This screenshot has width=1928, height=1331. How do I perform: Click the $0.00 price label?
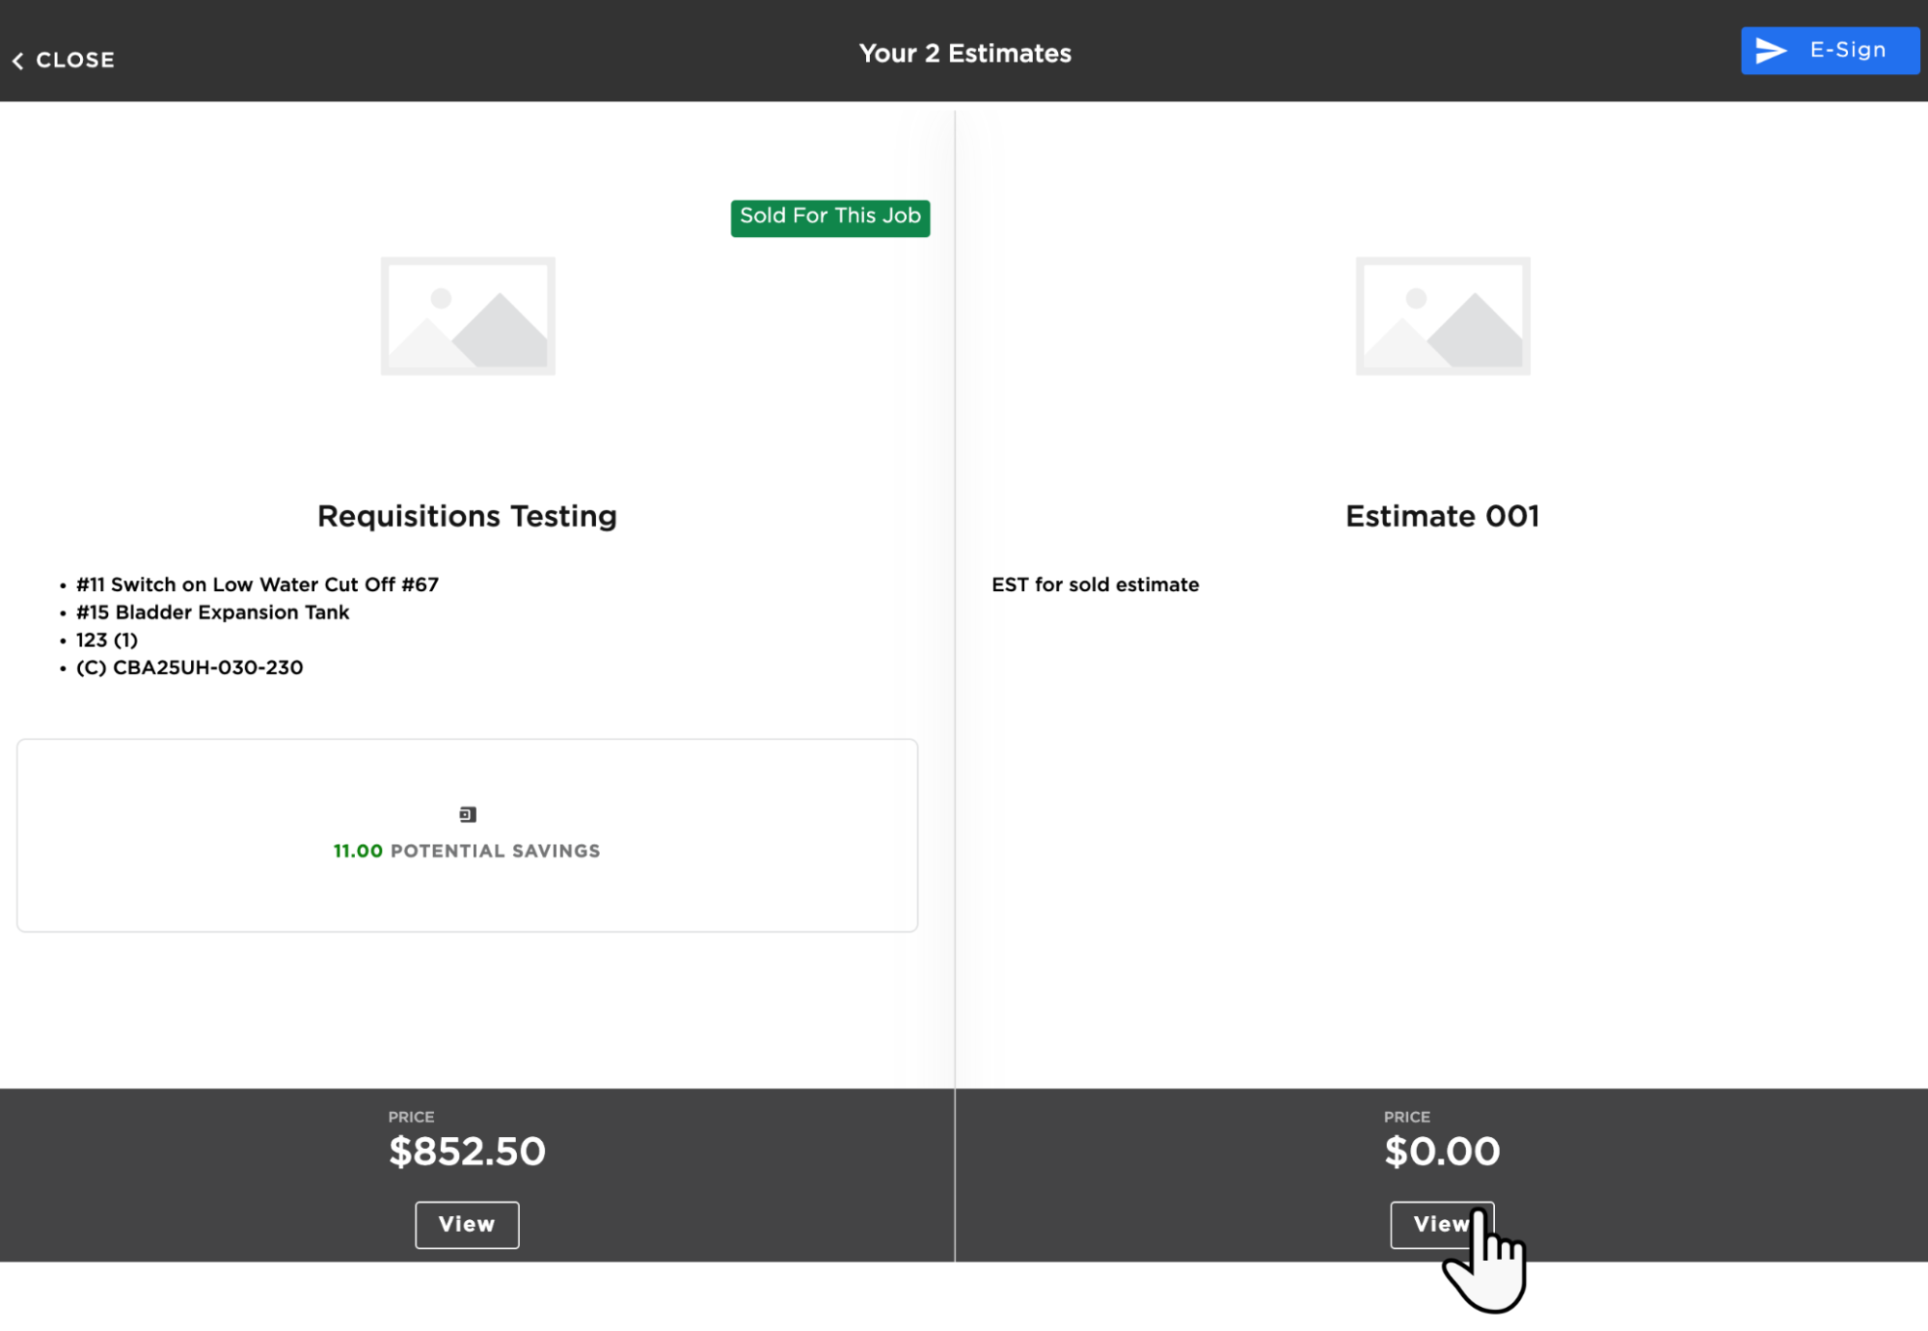point(1443,1151)
